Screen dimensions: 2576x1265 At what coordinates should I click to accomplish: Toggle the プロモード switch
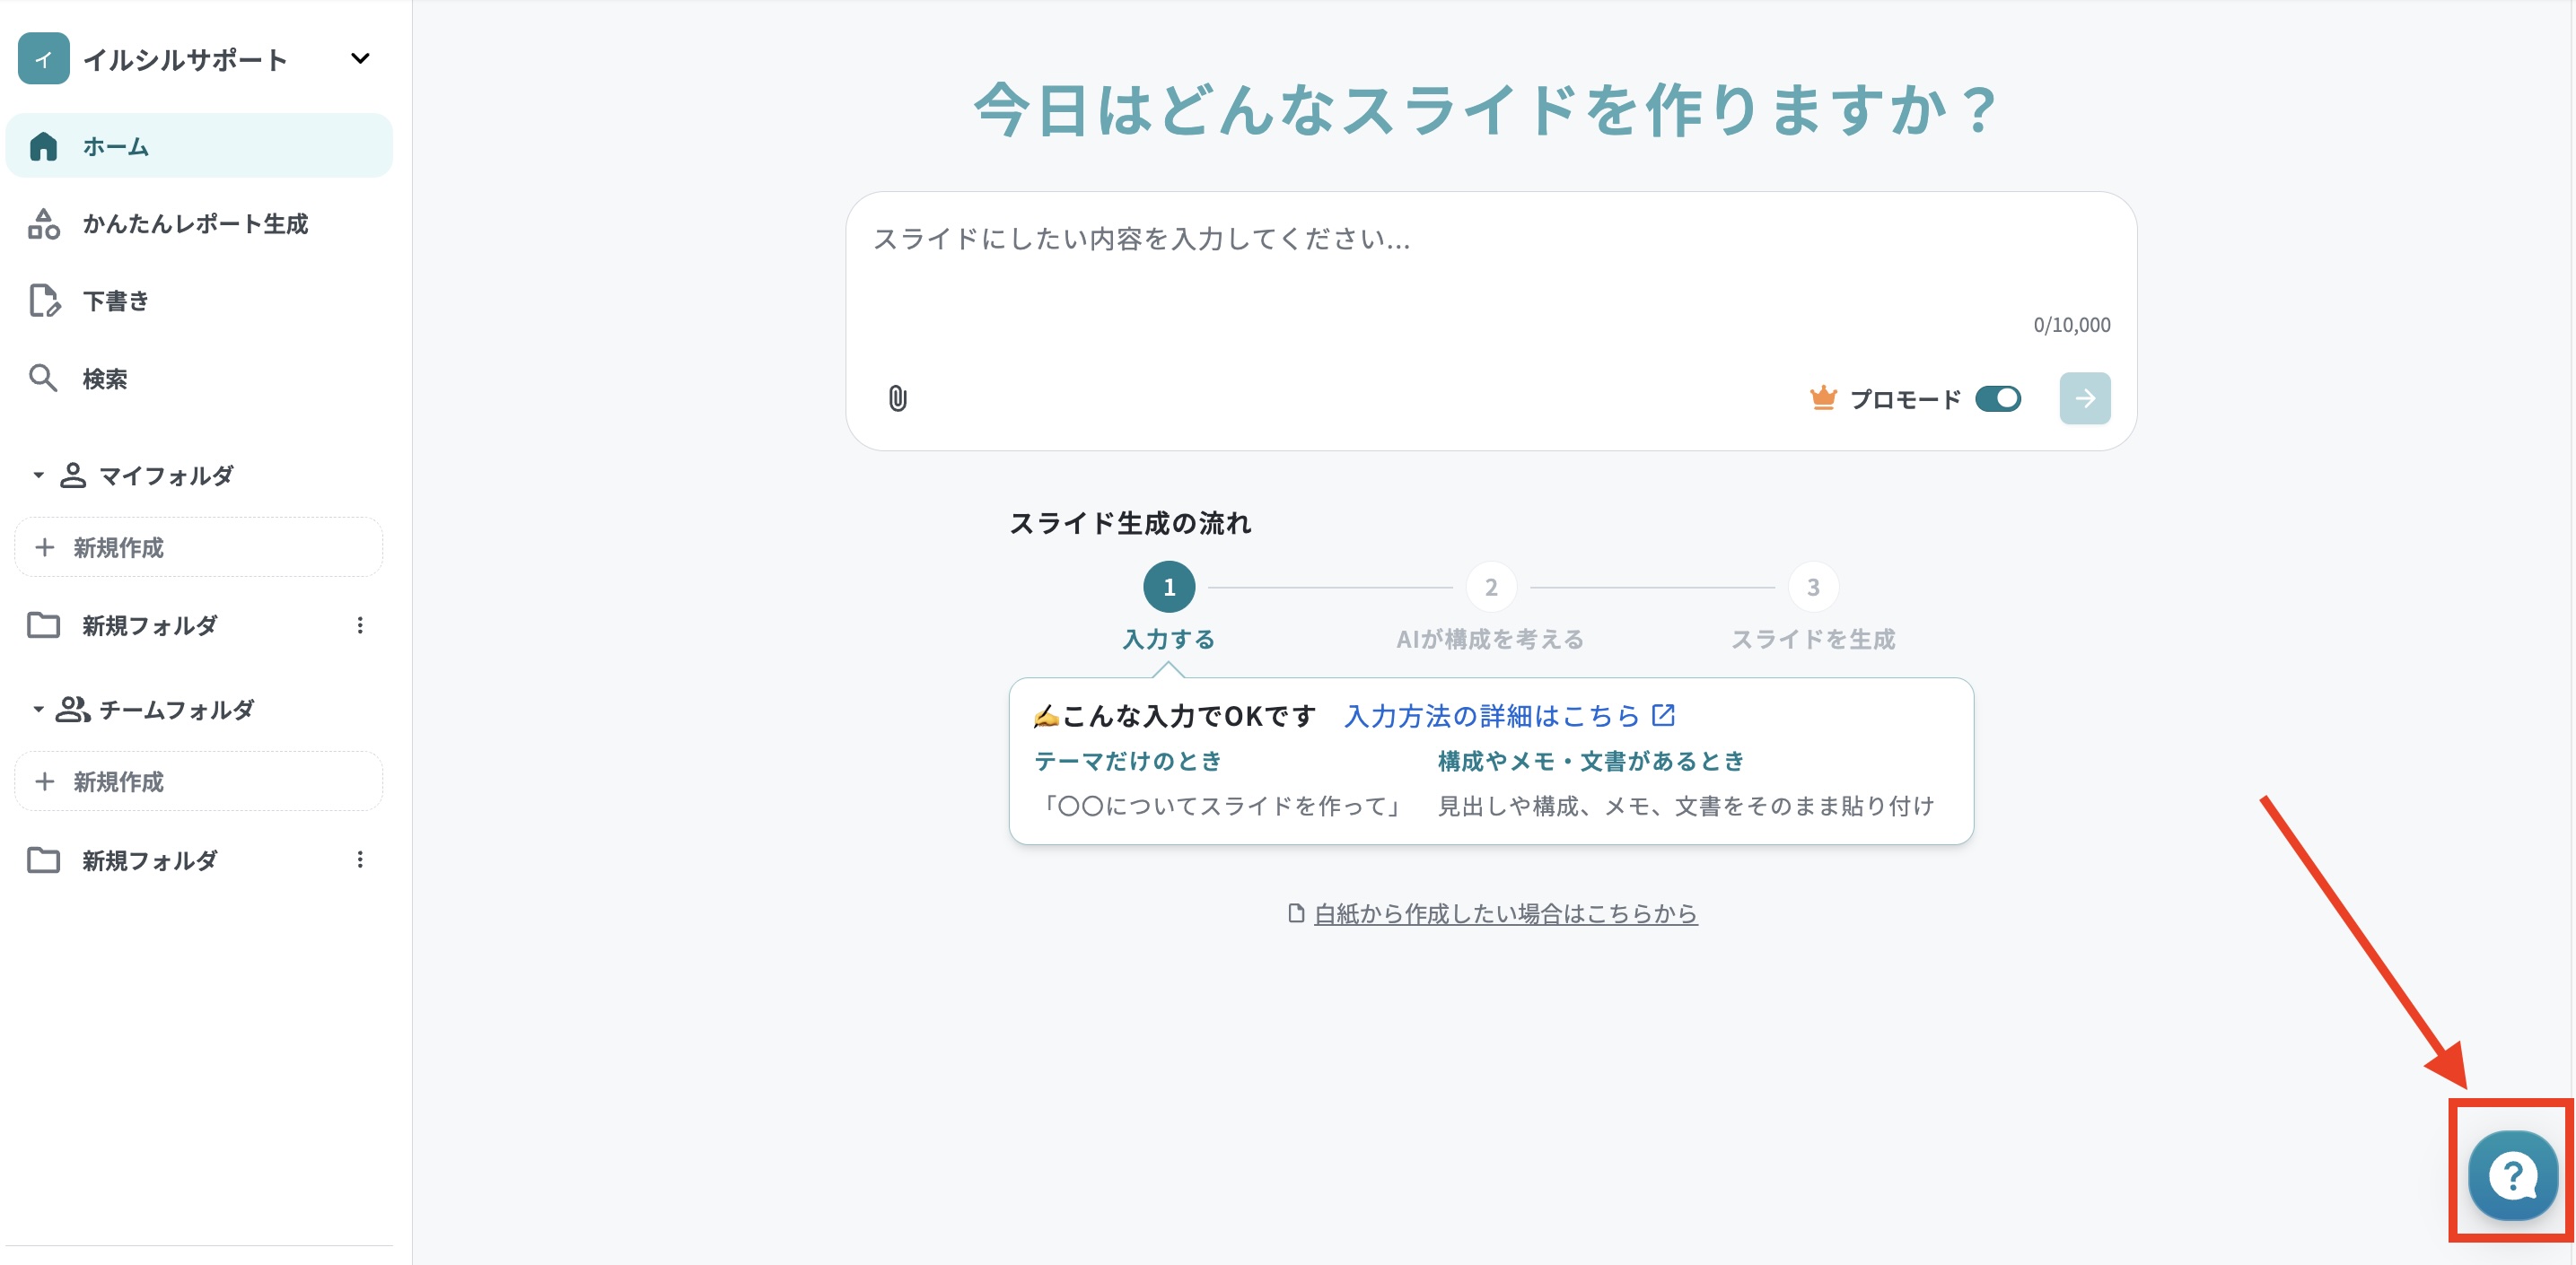point(1998,398)
